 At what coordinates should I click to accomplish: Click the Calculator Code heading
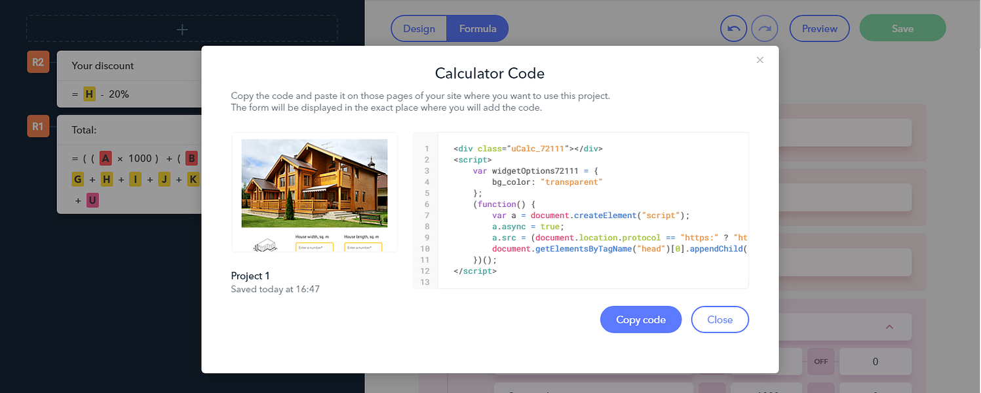click(x=490, y=73)
